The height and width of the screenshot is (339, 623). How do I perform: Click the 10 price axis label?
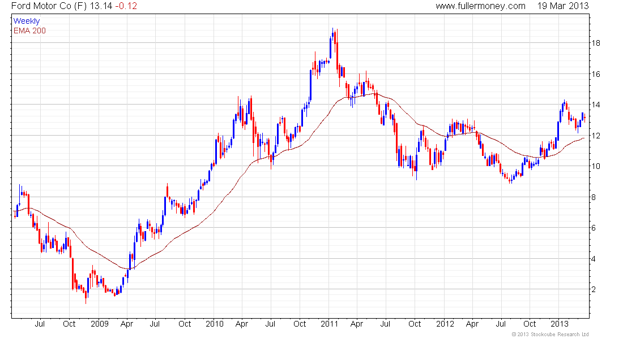596,166
